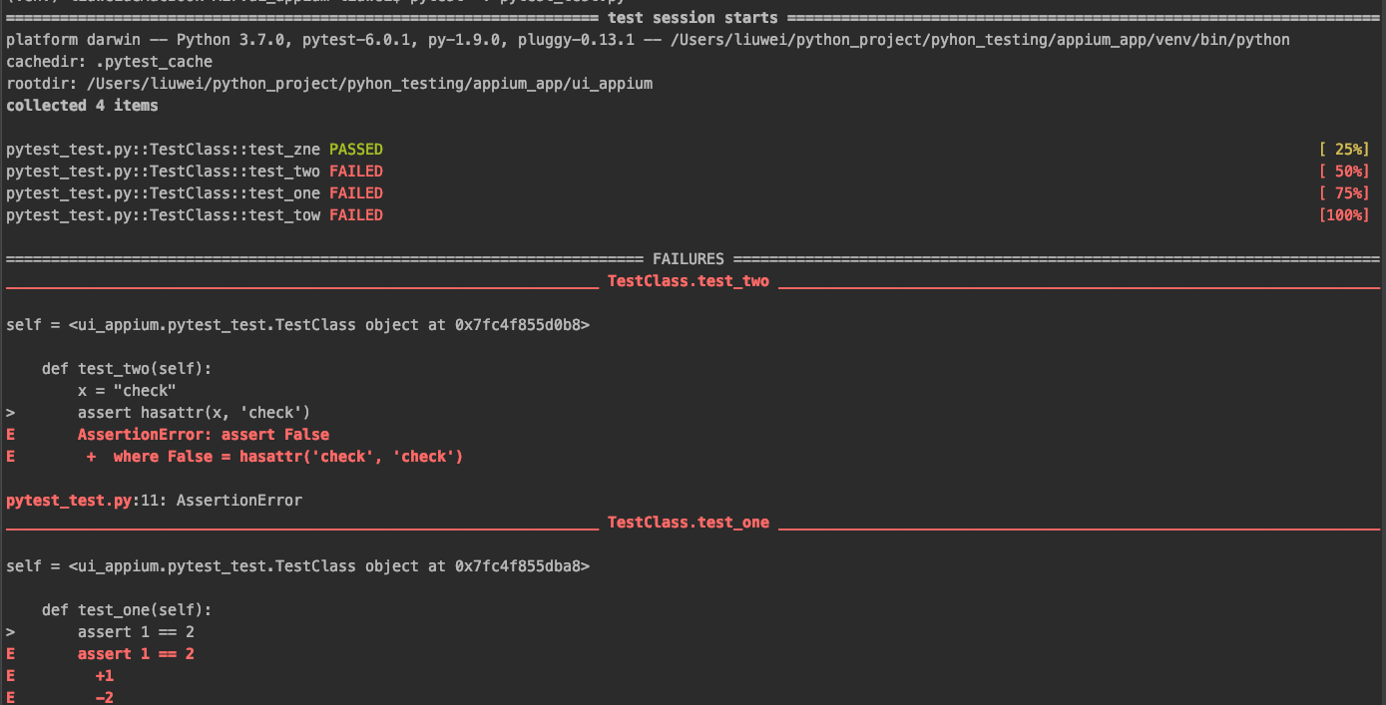Image resolution: width=1386 pixels, height=705 pixels.
Task: Click the 'cachedir: .pytest_cache' line
Action: (x=109, y=62)
